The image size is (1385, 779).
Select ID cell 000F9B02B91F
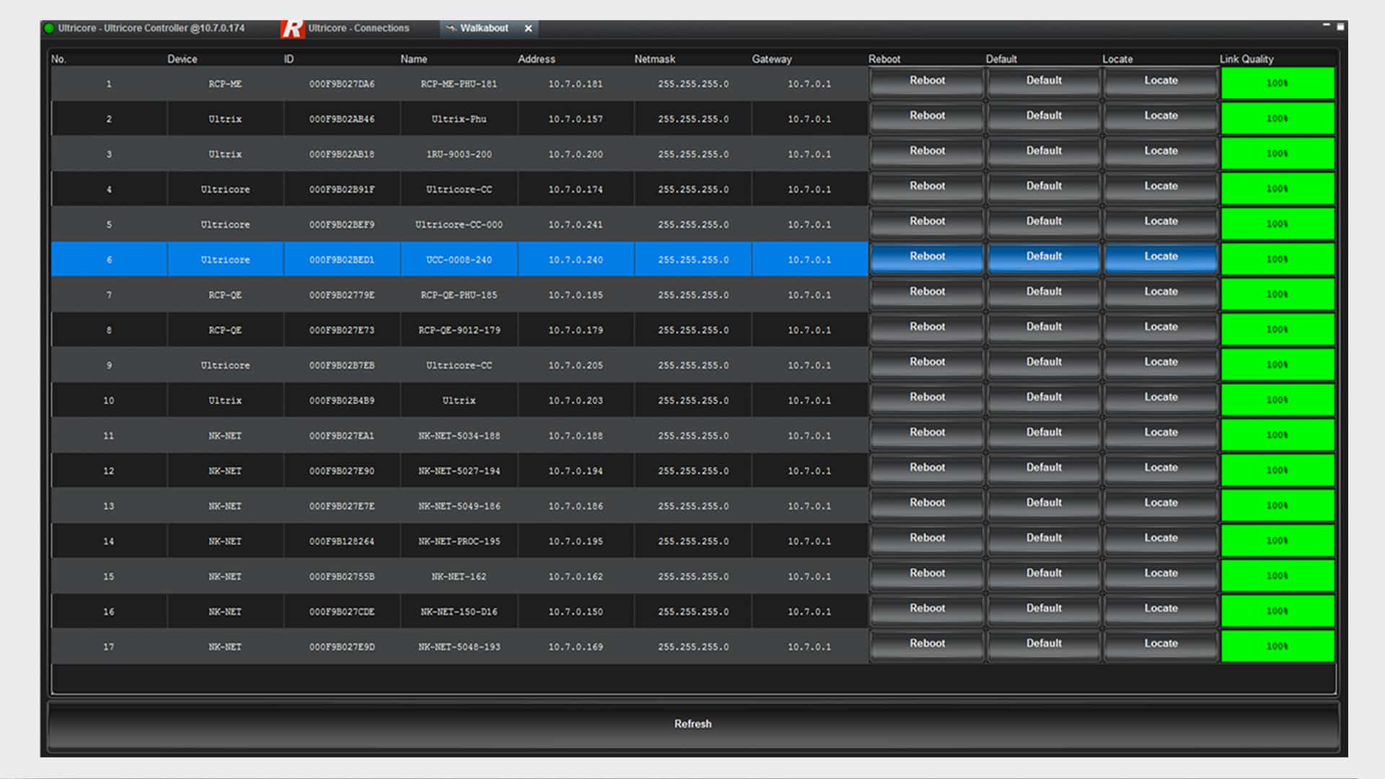coord(342,190)
